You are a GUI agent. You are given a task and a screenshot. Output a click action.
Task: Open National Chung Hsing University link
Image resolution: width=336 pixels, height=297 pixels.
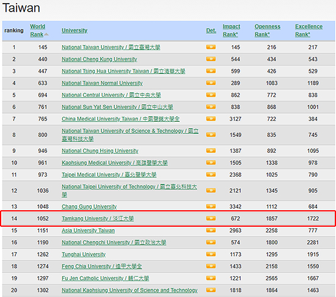point(100,151)
